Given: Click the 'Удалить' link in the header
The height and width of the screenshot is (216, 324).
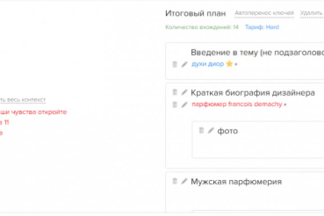Looking at the screenshot, I should [311, 13].
